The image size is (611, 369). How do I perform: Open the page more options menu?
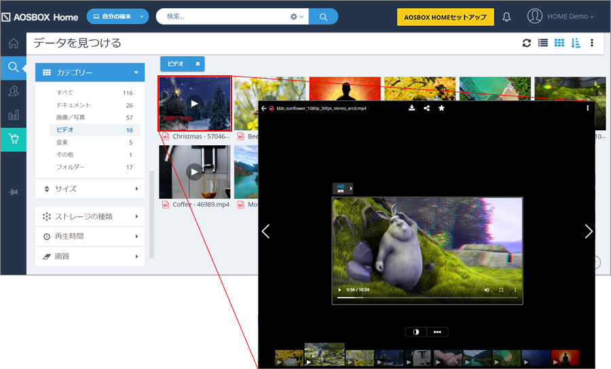pos(591,43)
